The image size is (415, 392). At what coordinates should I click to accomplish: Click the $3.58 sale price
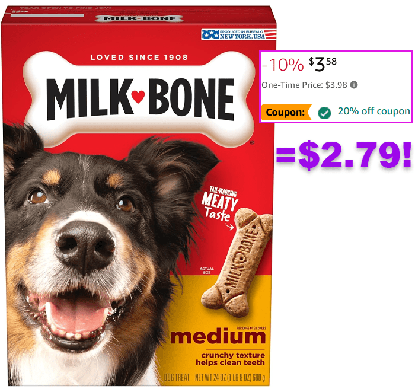323,64
